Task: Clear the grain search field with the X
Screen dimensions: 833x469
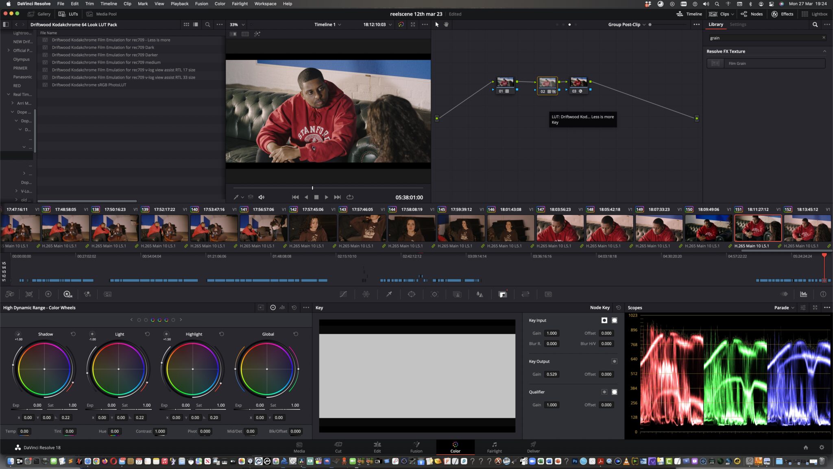Action: click(824, 37)
